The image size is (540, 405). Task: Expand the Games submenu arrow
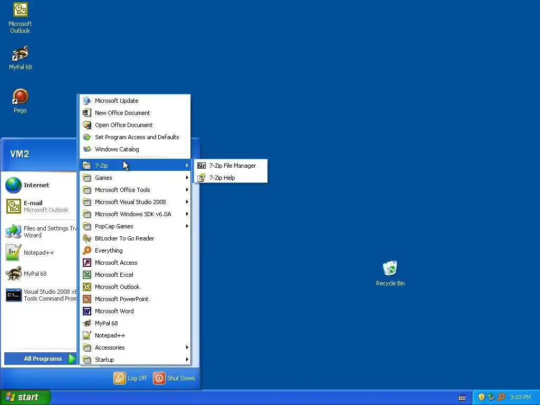pyautogui.click(x=187, y=178)
